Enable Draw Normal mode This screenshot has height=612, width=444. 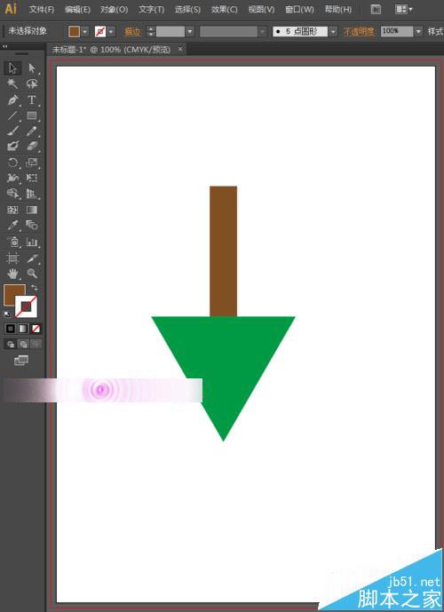coord(11,345)
